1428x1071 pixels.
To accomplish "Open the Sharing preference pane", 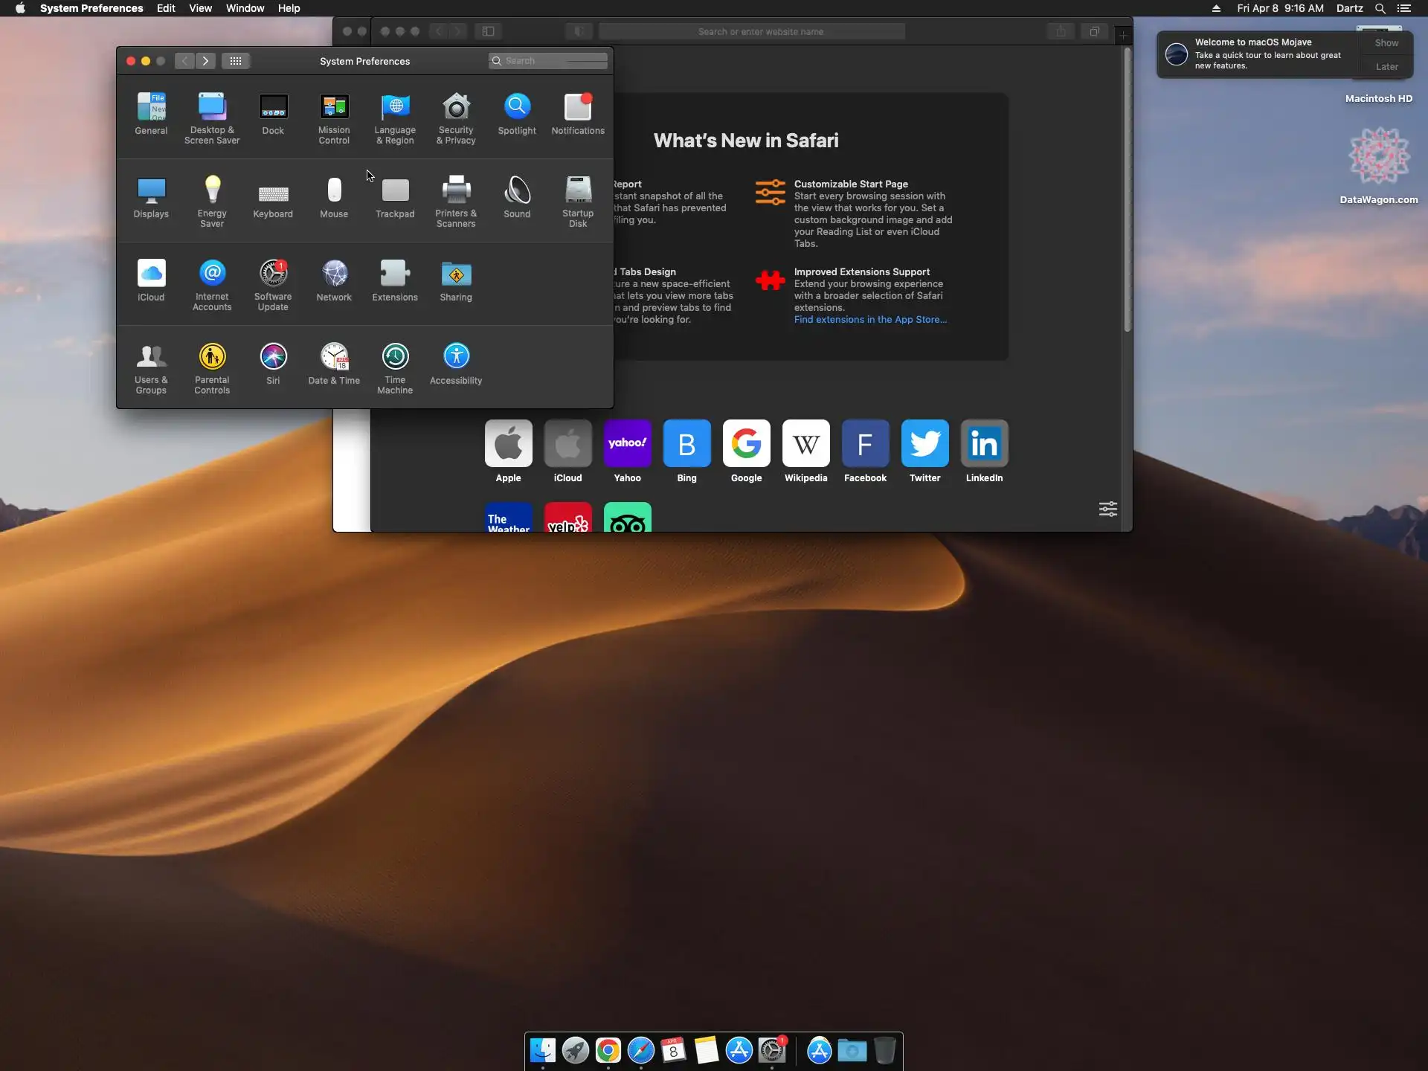I will click(456, 281).
